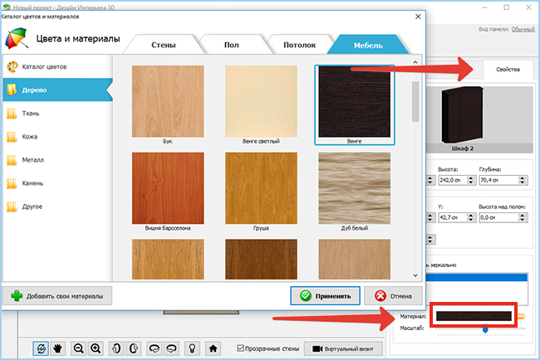Adjust the Высота spinner arrows
The height and width of the screenshot is (360, 540).
(472, 180)
